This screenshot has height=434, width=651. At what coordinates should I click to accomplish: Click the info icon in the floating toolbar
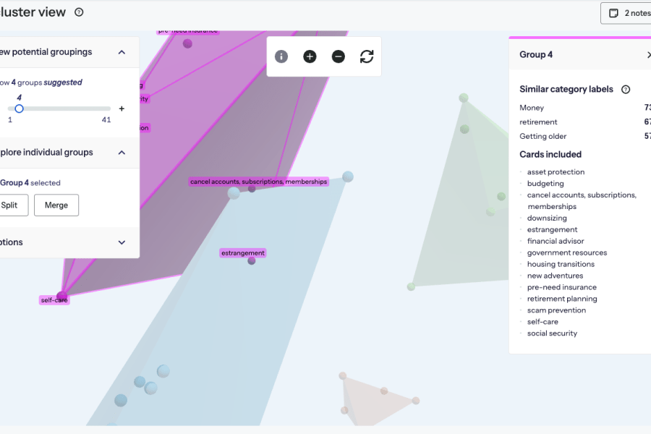[x=281, y=56]
